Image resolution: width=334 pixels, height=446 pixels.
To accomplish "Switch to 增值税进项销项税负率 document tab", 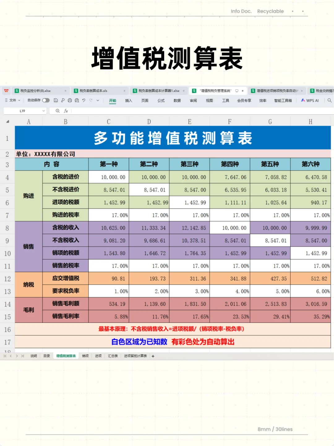I will pos(277,91).
